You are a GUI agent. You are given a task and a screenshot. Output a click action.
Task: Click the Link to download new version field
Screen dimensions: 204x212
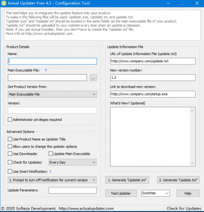click(x=153, y=94)
